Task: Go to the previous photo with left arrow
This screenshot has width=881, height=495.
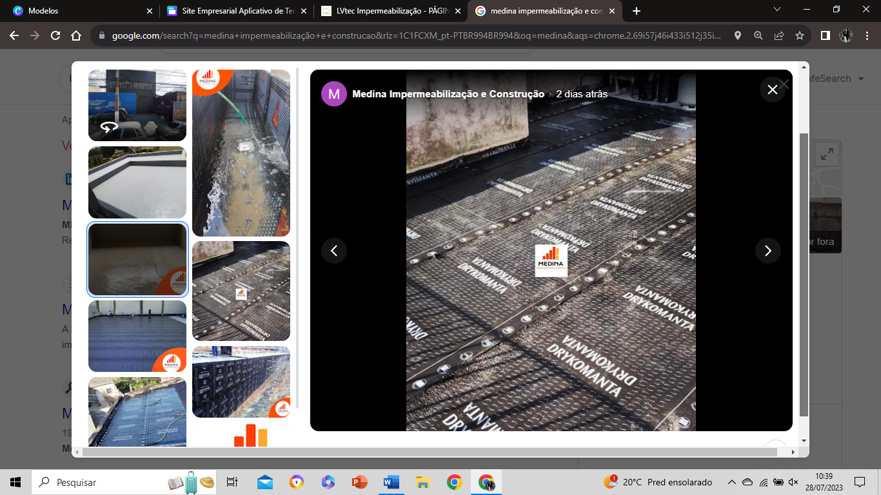Action: pyautogui.click(x=334, y=251)
